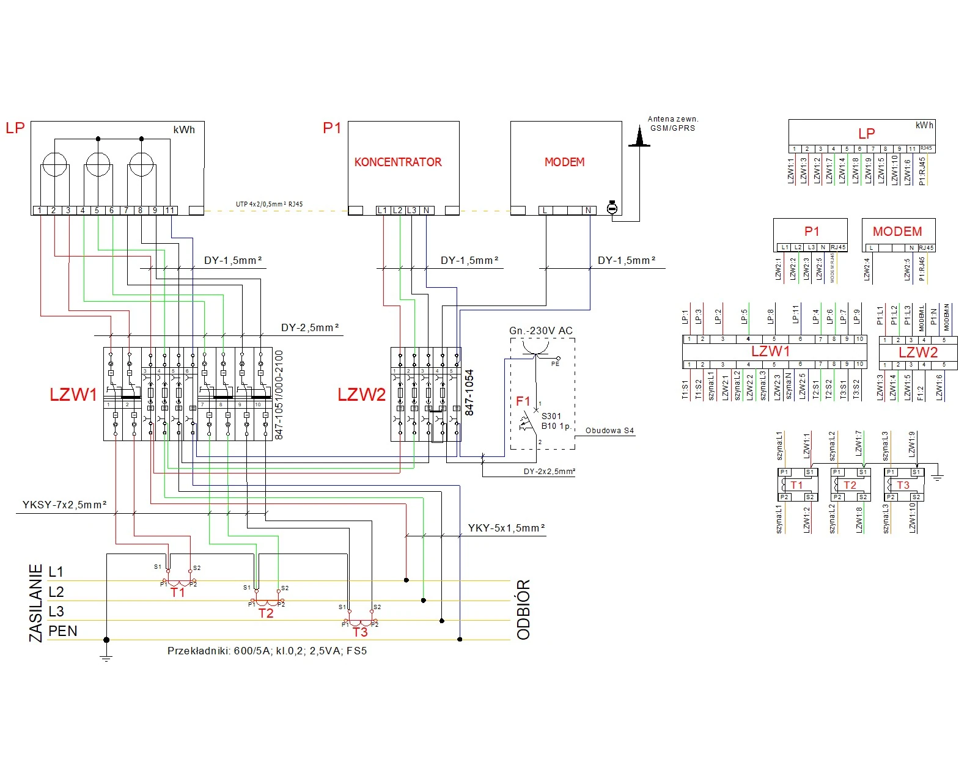Viewport: 978px width, 782px height.
Task: Select the KONCENTRATOR block label
Action: 398,162
